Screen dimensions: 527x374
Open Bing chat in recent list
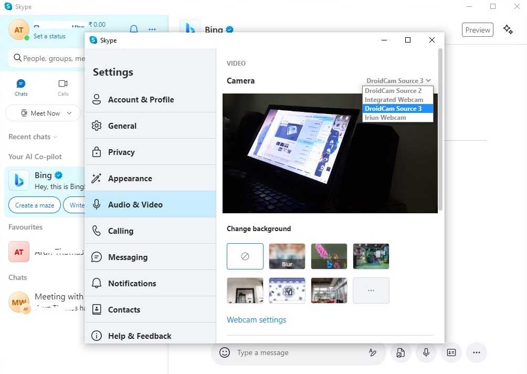pyautogui.click(x=45, y=181)
